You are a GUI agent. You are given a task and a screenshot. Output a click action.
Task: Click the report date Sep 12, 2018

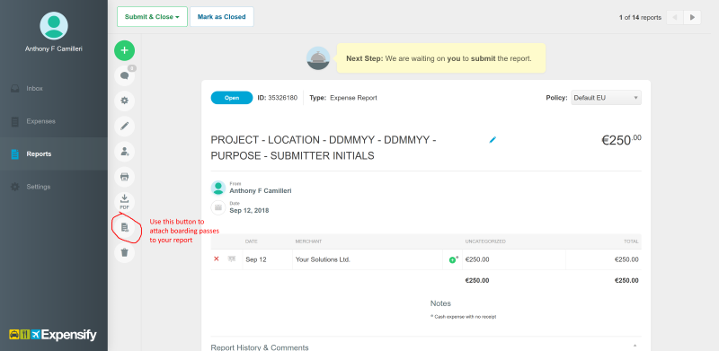pos(249,211)
